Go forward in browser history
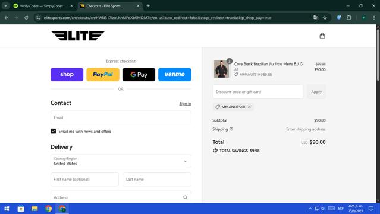Image resolution: width=380 pixels, height=214 pixels. pyautogui.click(x=16, y=18)
